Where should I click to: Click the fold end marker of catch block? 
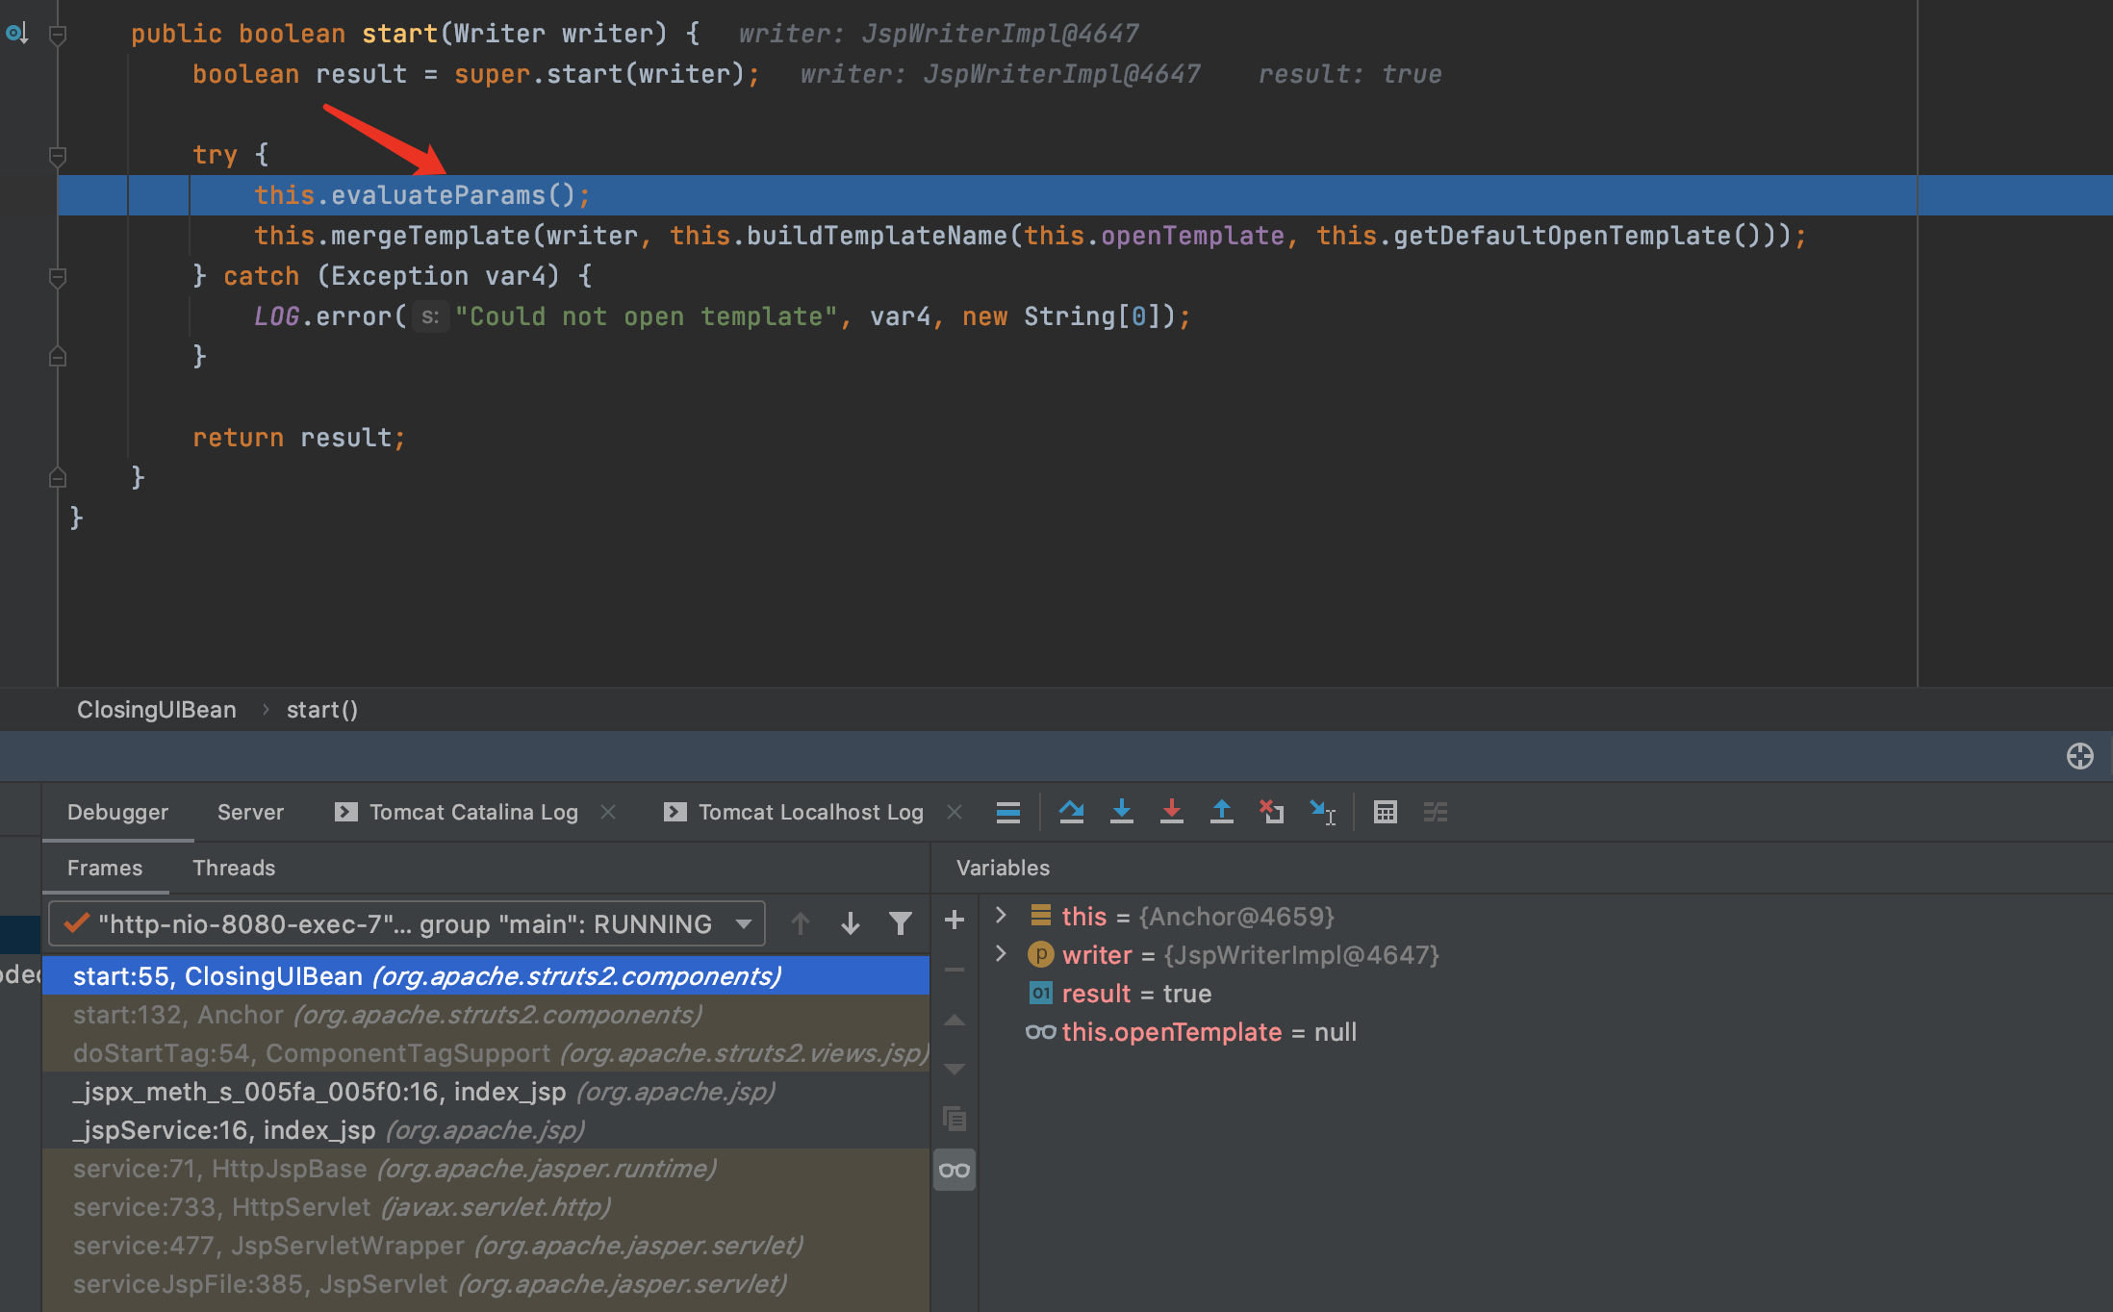pos(57,357)
